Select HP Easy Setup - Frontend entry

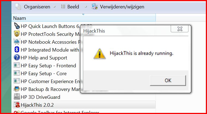tap(45, 65)
